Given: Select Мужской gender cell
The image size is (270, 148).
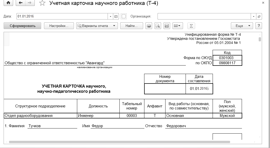Looking at the screenshot, I should (227, 116).
